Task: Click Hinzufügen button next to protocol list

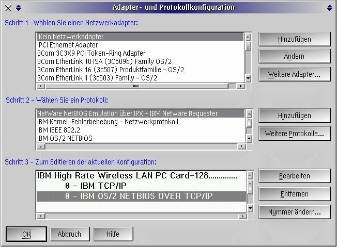Action: 295,116
